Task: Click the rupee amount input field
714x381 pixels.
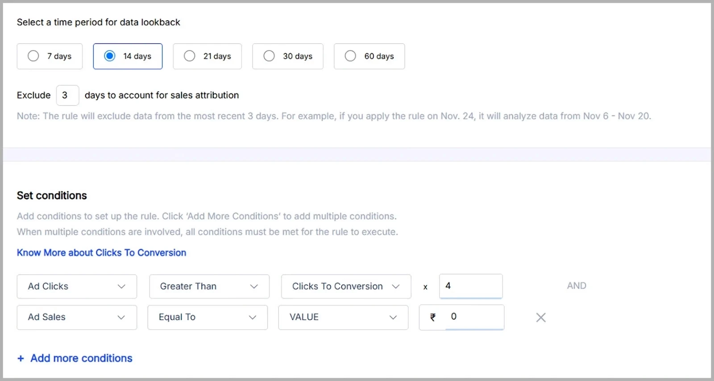Action: (x=474, y=317)
